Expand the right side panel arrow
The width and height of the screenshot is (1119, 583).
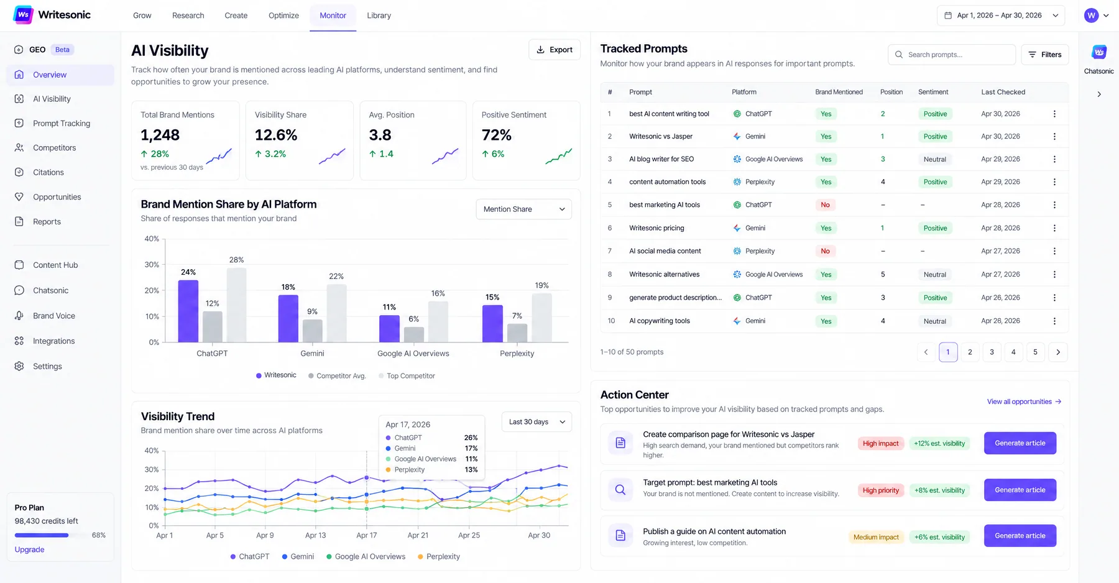click(1099, 94)
